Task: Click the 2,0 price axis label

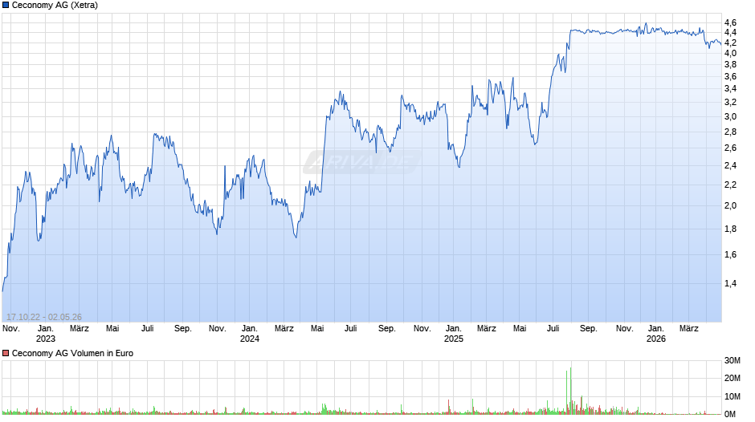Action: tap(730, 205)
